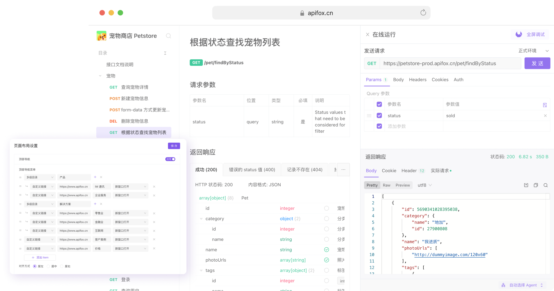
Task: Click the request URL input field
Action: 451,63
